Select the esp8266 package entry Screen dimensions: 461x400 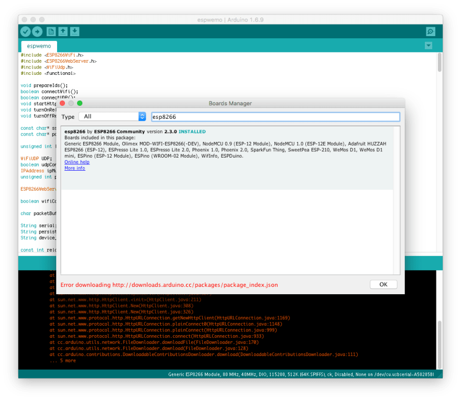pos(227,158)
